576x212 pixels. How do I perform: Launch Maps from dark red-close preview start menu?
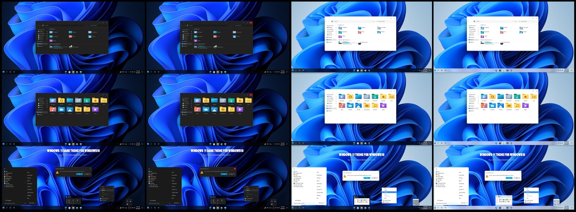[151, 175]
